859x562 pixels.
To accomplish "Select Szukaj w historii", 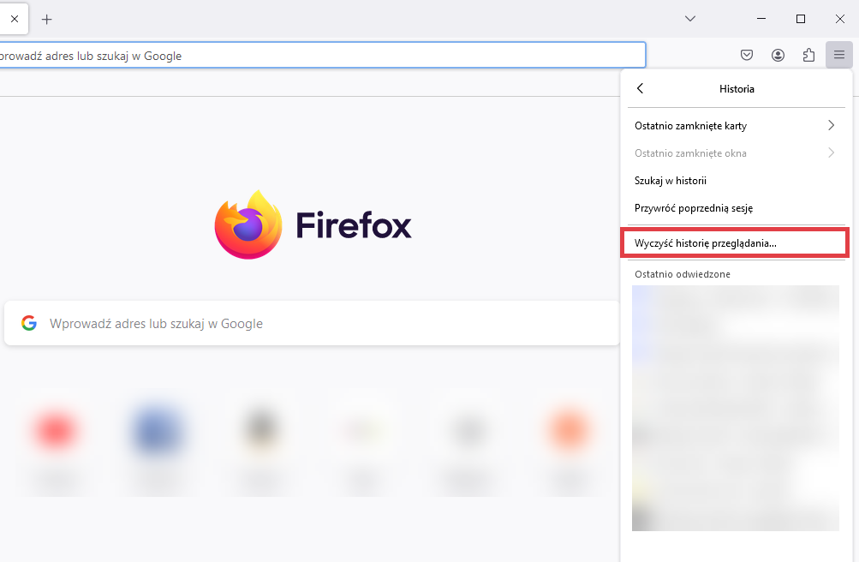I will tap(737, 181).
